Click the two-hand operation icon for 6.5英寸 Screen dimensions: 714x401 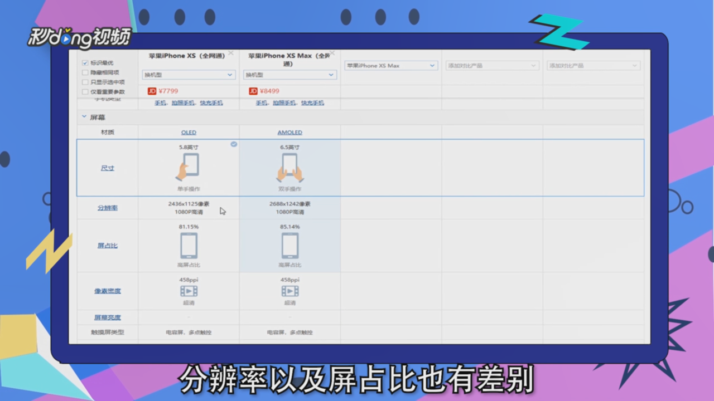(290, 168)
